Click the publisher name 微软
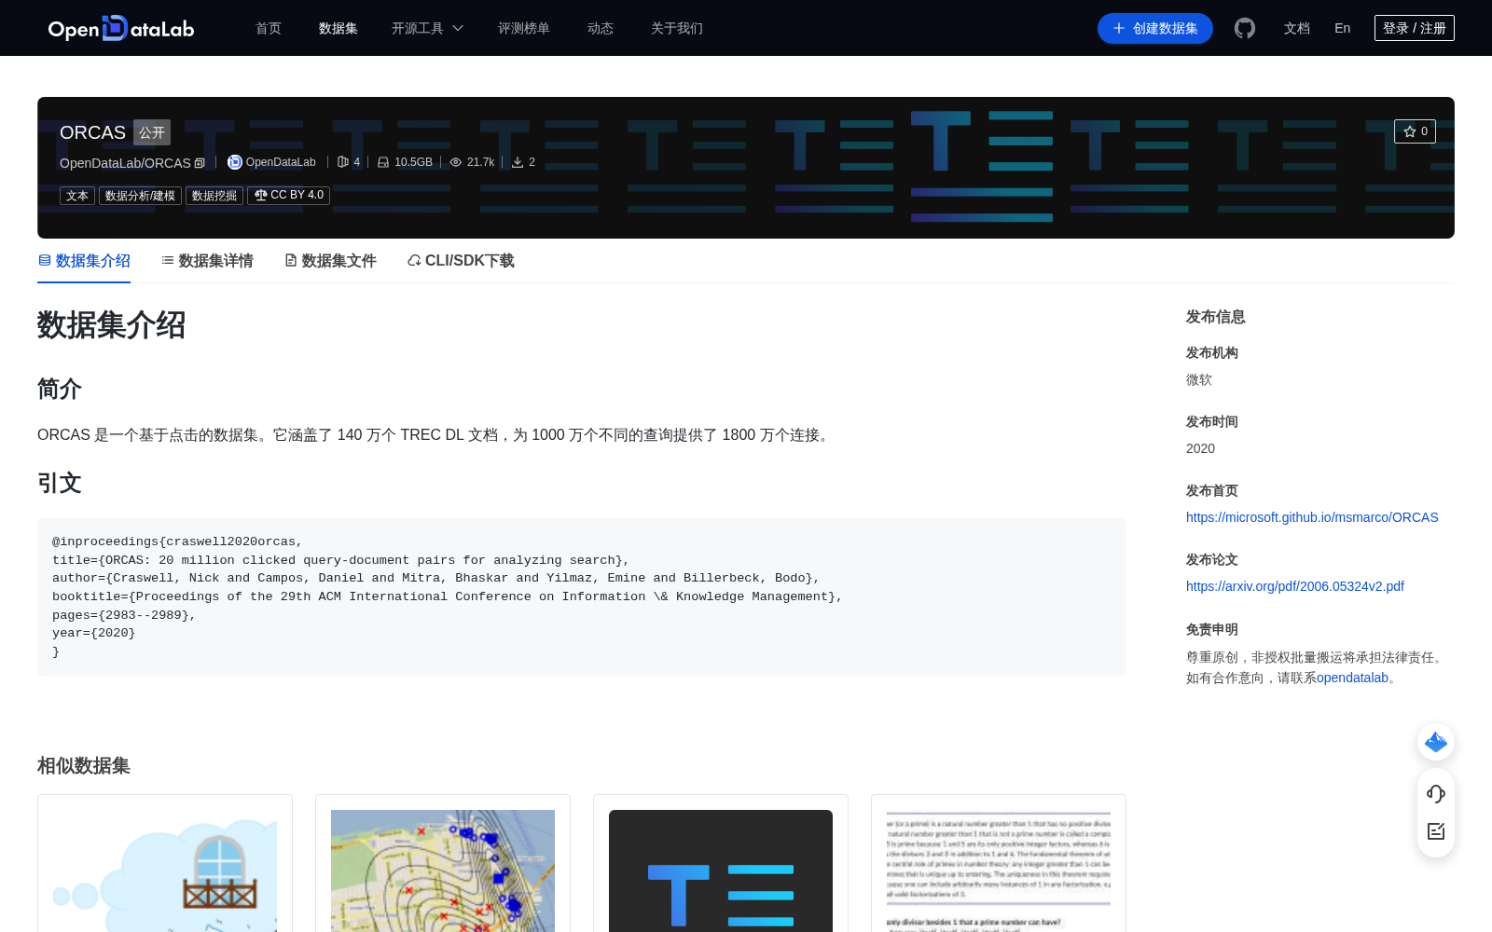 click(x=1199, y=379)
